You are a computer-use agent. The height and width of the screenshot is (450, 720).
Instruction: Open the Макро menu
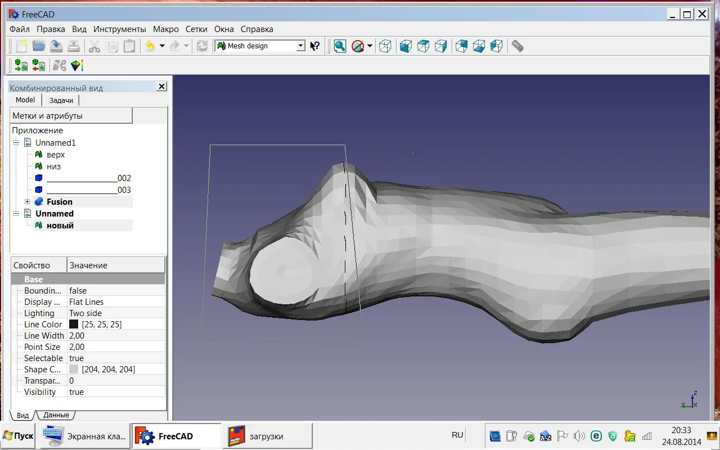(x=166, y=29)
